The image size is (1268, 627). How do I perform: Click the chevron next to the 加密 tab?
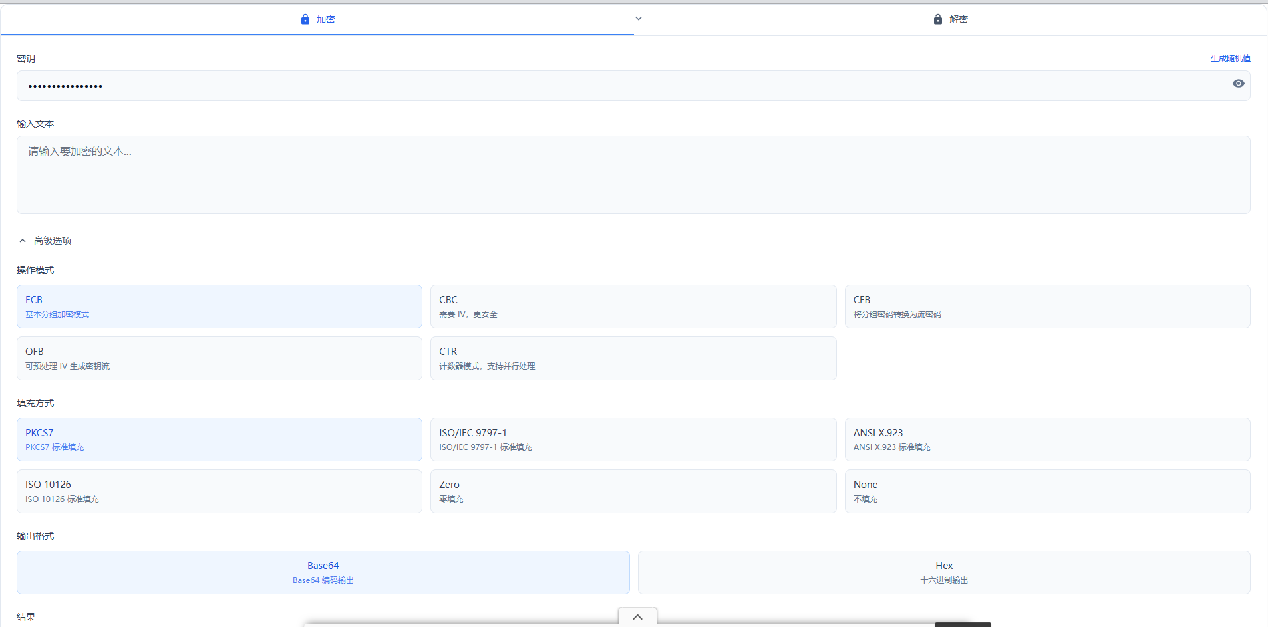click(x=639, y=19)
